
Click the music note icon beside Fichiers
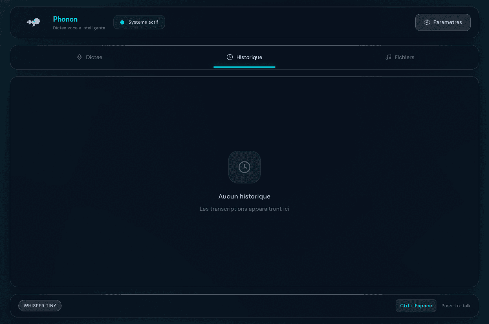(388, 57)
